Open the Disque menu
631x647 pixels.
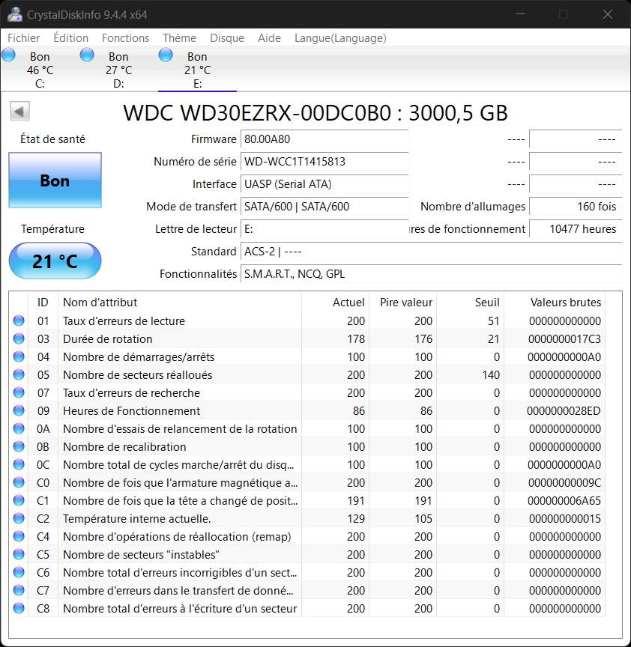click(227, 38)
